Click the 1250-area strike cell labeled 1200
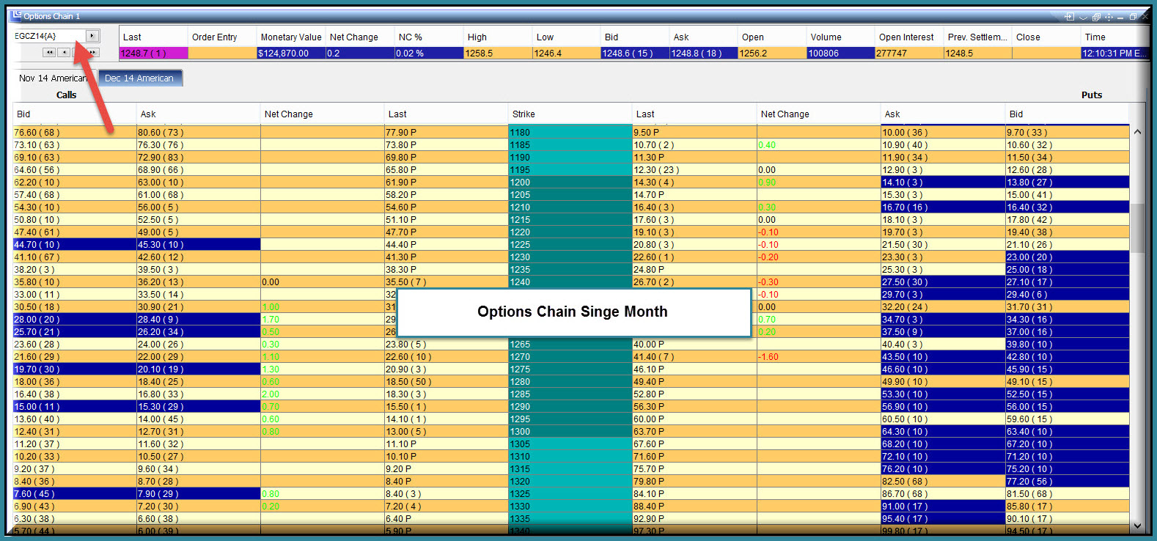 click(x=570, y=182)
